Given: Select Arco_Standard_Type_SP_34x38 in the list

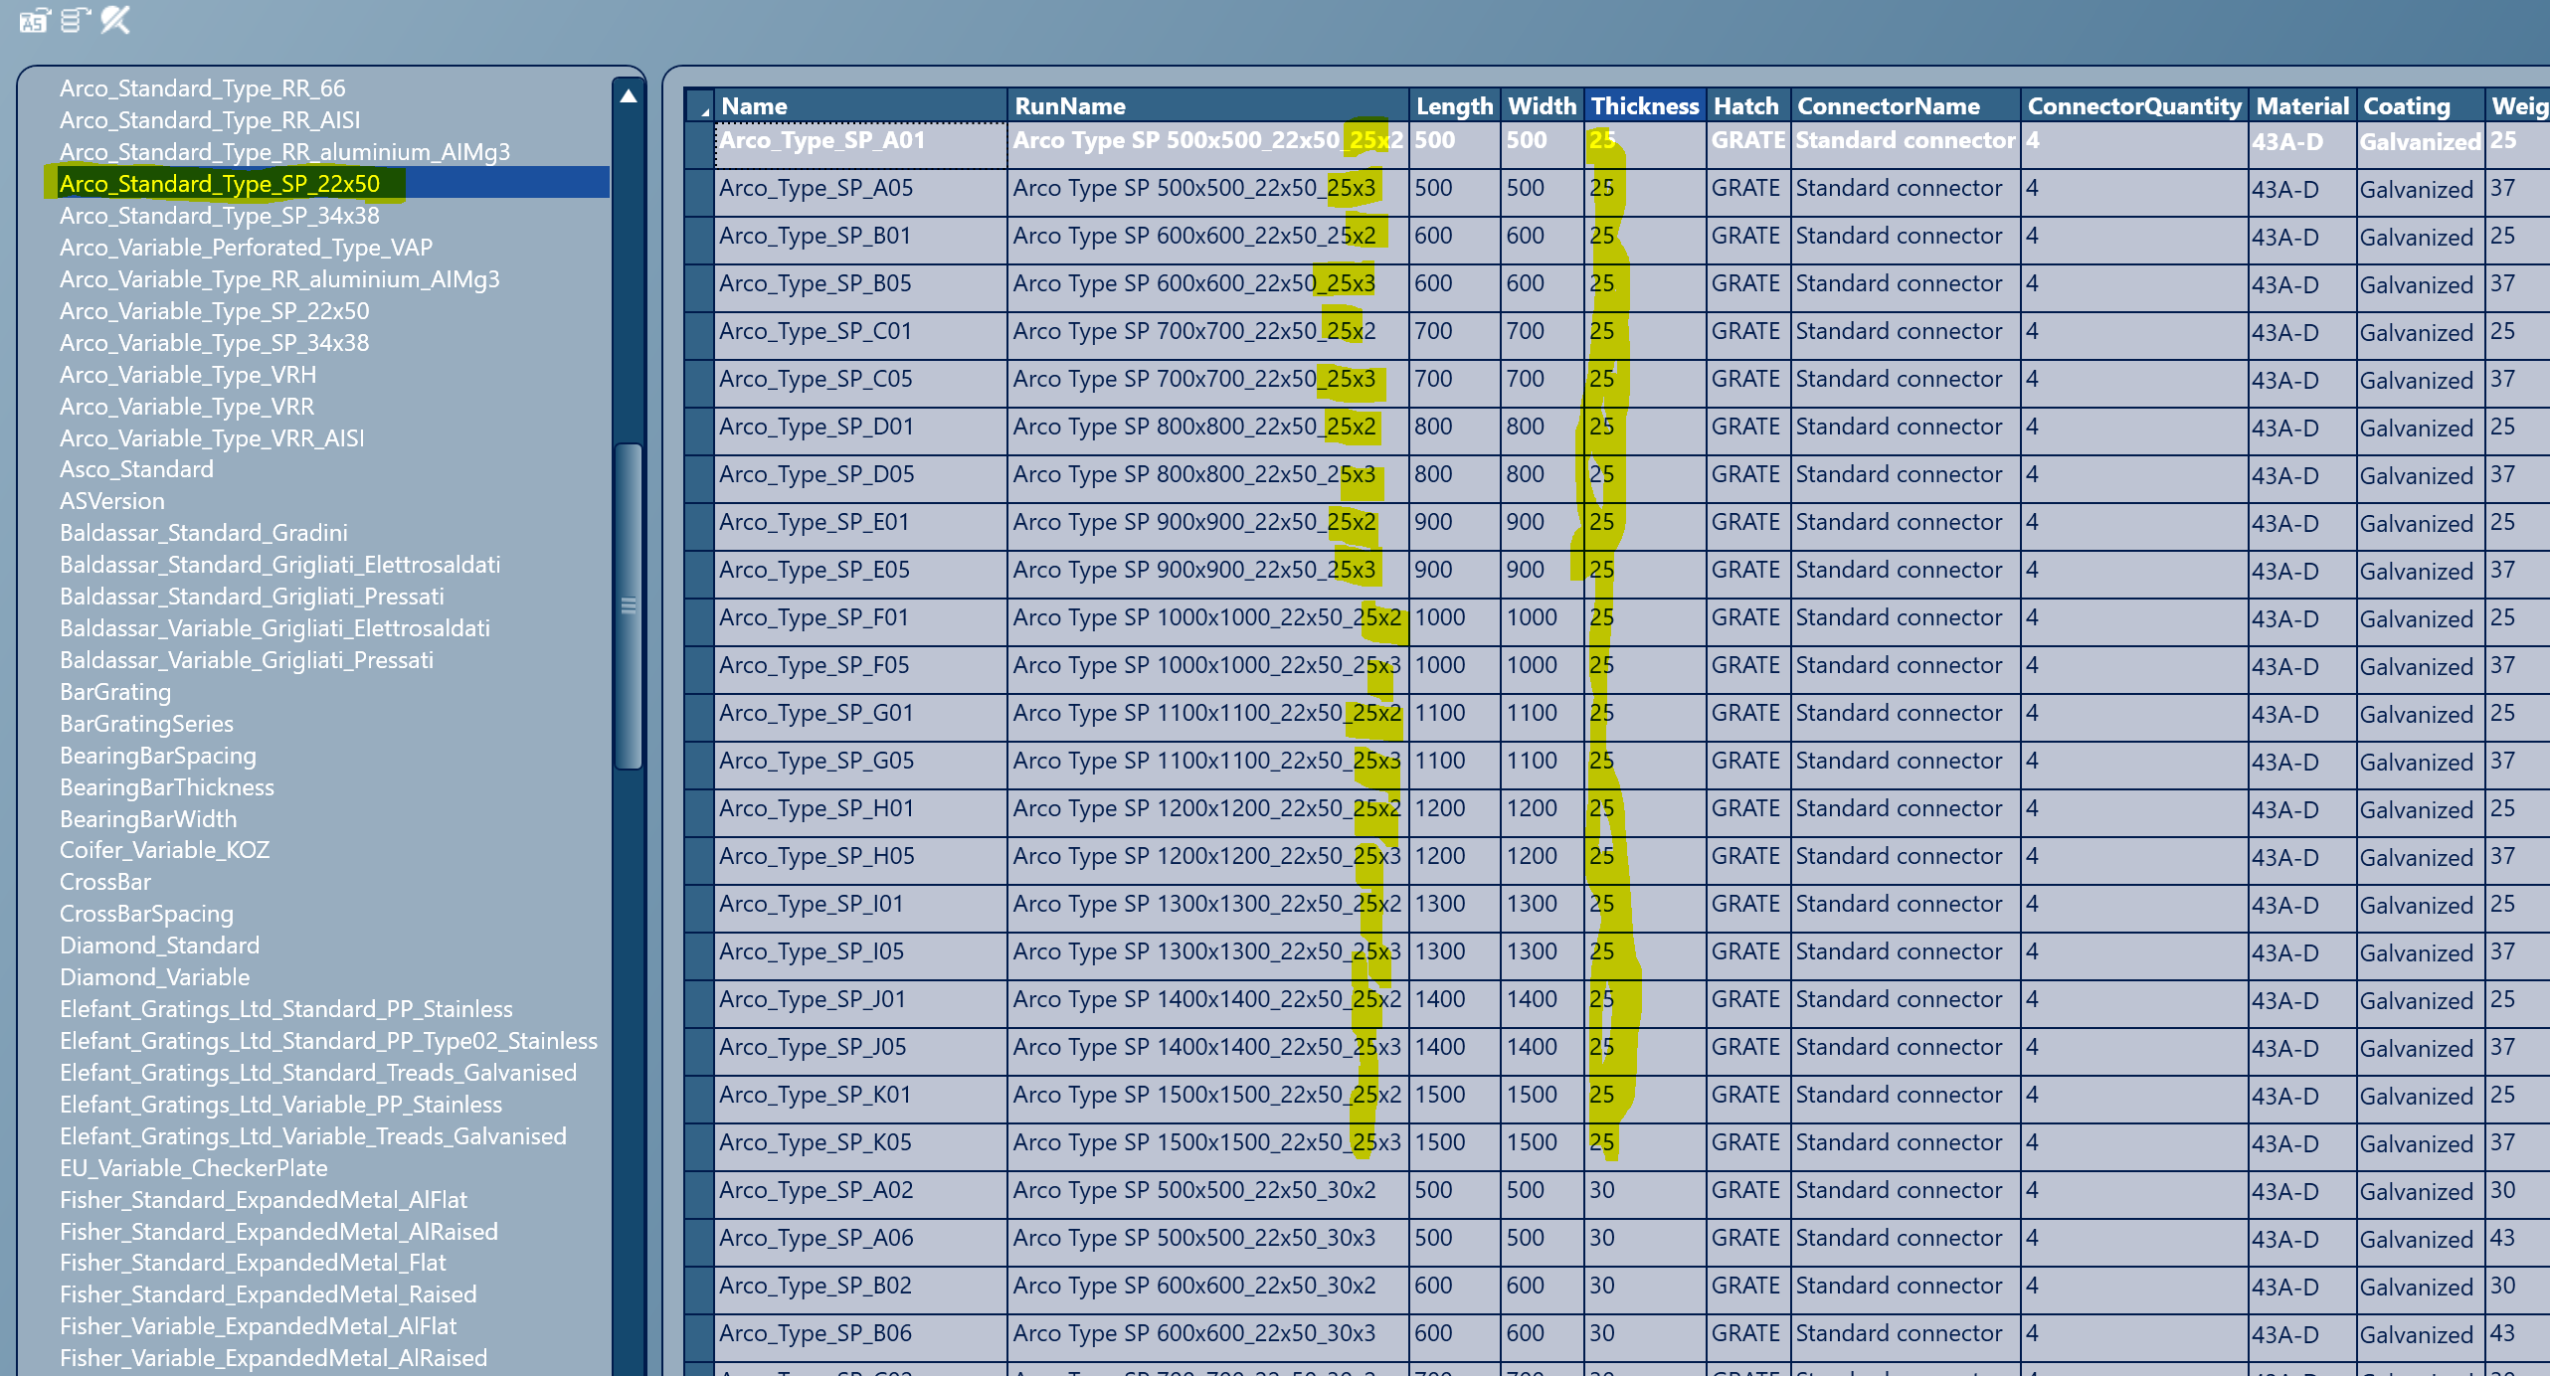Looking at the screenshot, I should (x=219, y=216).
